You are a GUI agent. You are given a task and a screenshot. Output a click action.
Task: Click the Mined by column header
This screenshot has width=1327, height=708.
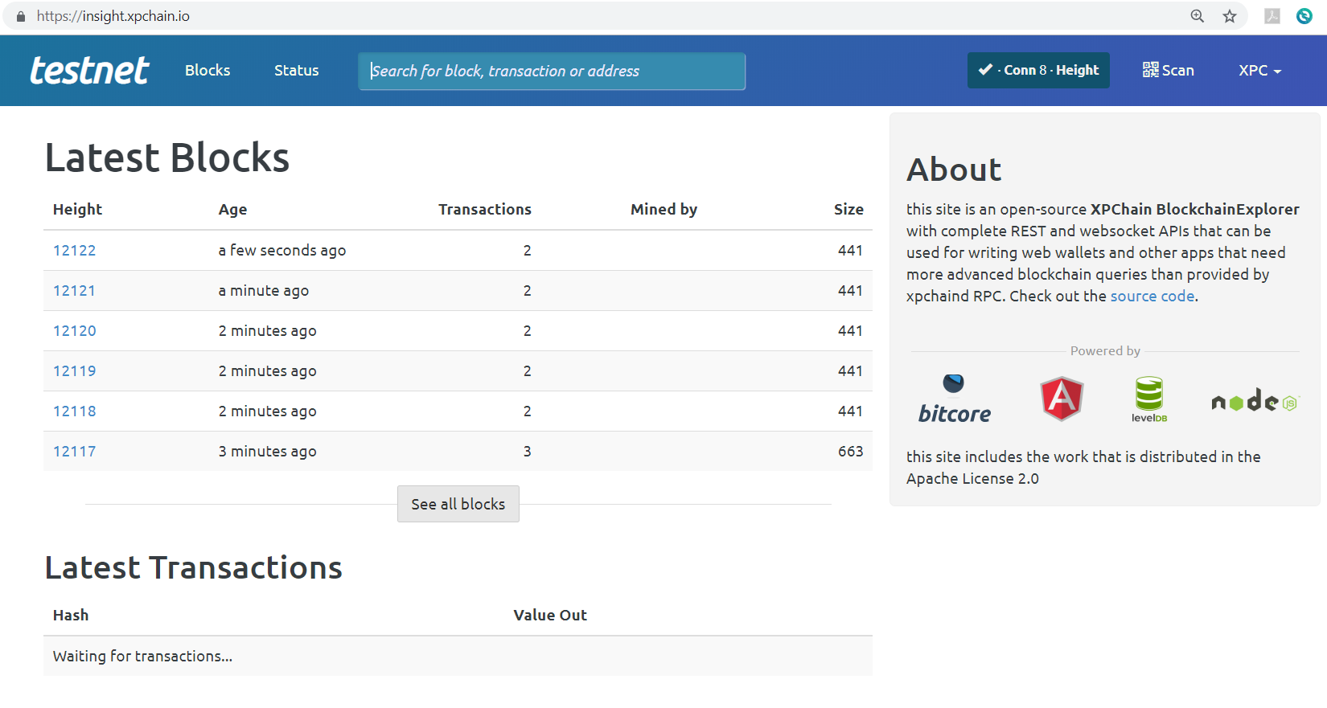(664, 210)
